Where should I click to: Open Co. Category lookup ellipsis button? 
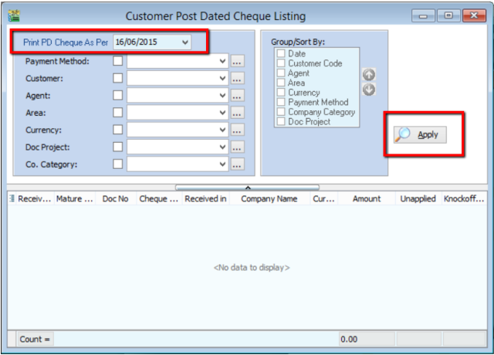(x=238, y=164)
